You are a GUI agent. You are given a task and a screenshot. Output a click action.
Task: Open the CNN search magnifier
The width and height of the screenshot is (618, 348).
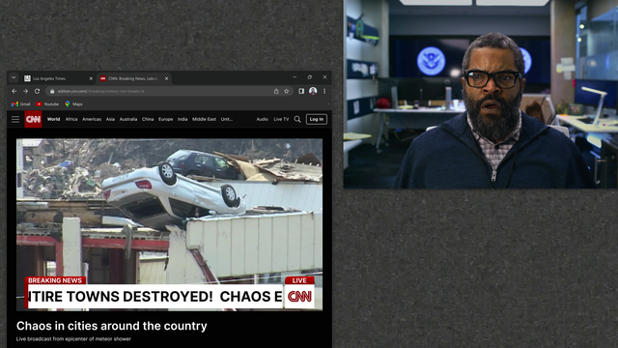(x=297, y=119)
